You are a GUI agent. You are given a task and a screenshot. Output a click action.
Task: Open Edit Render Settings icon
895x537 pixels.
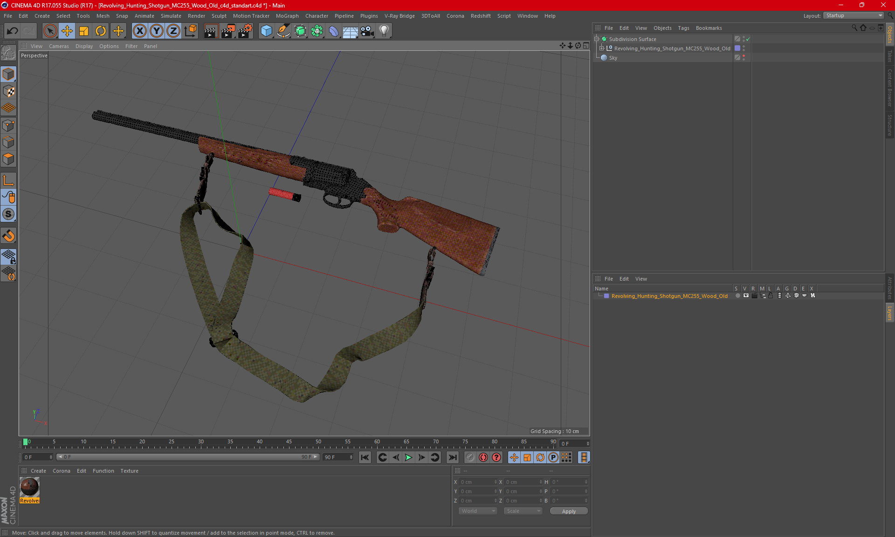tap(245, 31)
